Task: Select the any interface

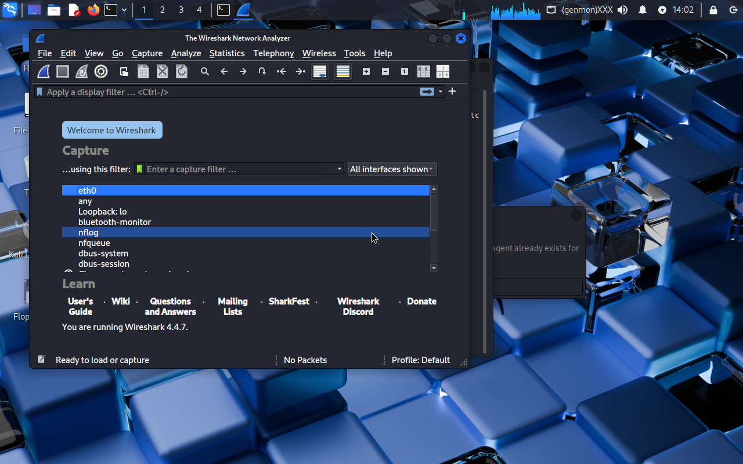Action: 246,201
